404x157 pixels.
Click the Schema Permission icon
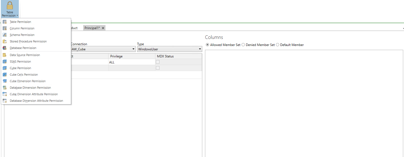pos(5,35)
